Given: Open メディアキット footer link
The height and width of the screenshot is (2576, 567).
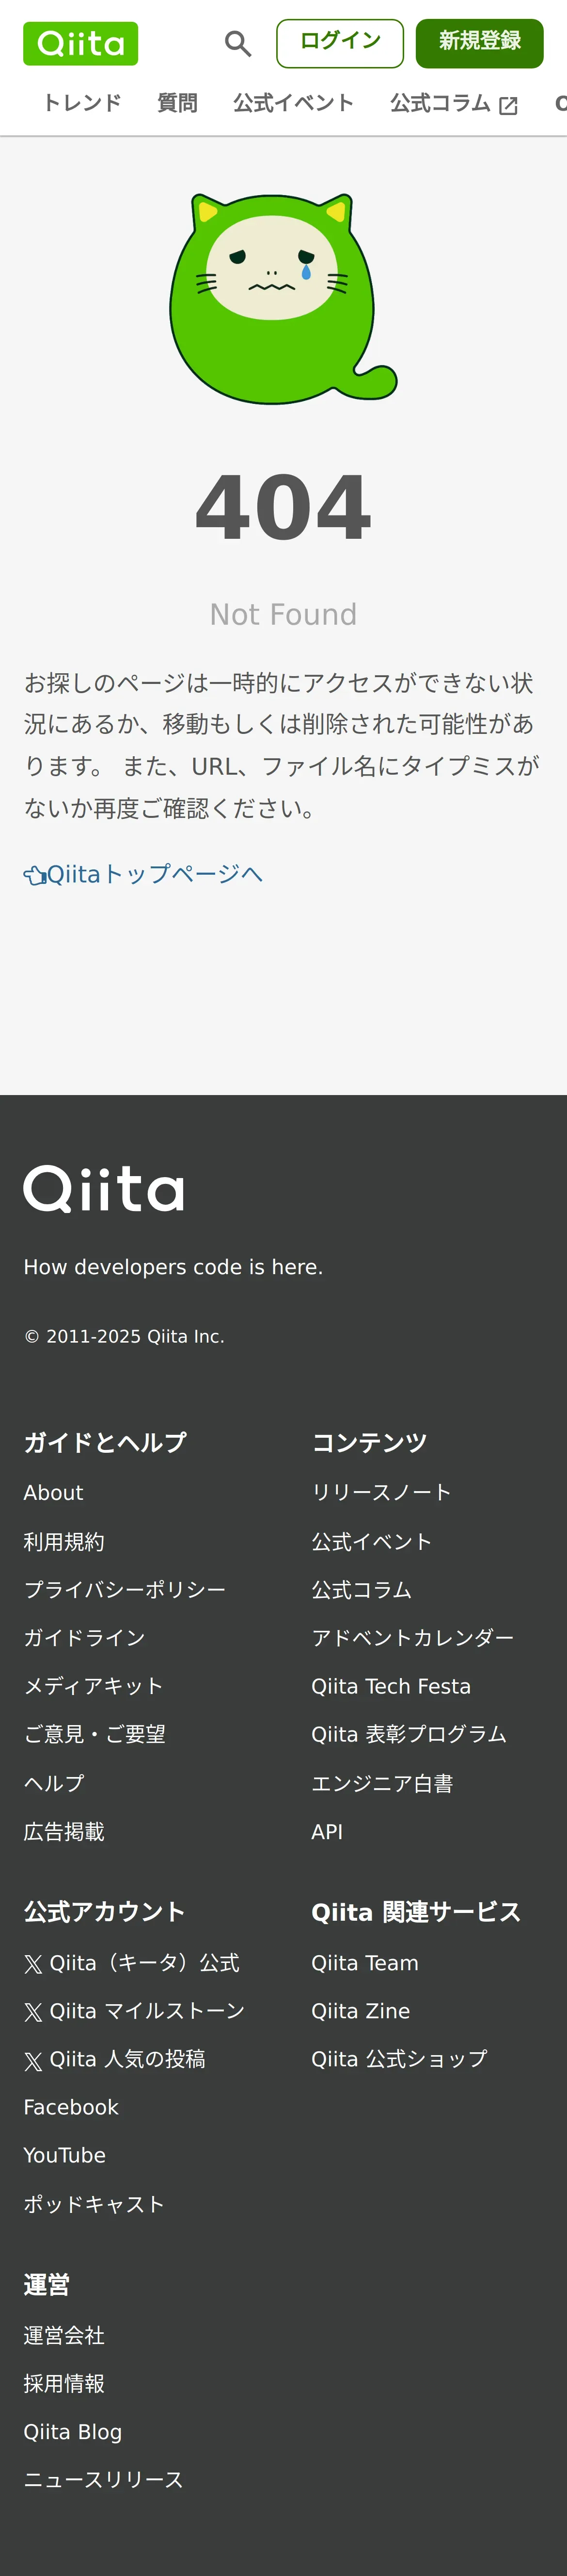Looking at the screenshot, I should click(x=94, y=1685).
